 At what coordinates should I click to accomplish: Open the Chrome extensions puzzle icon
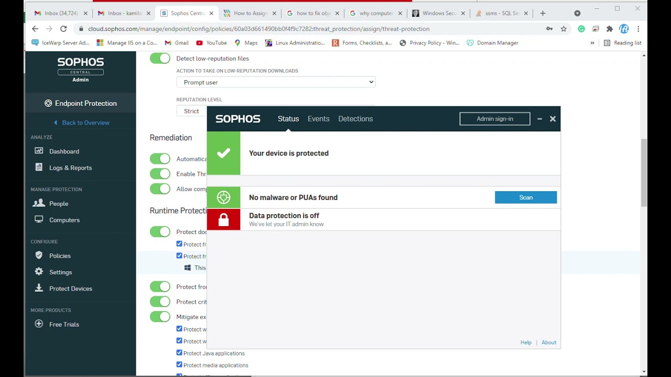(609, 29)
